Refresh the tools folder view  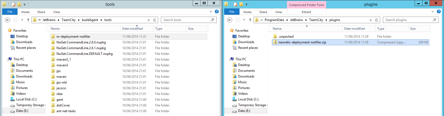click(x=155, y=20)
